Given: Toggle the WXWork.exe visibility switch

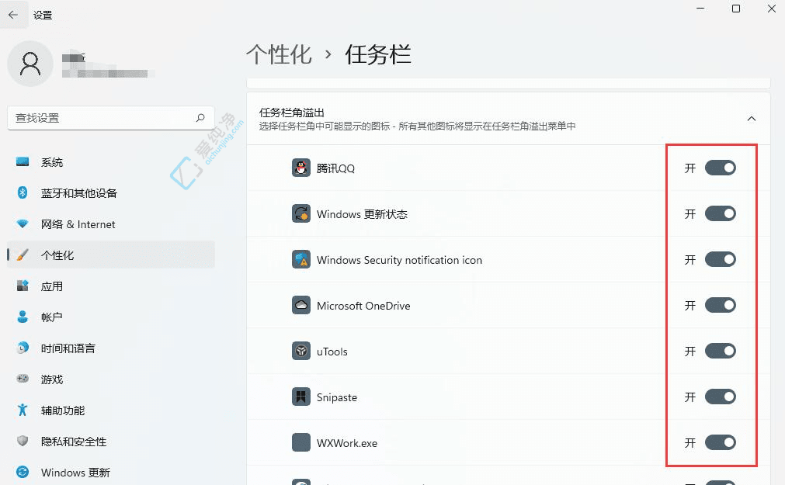Looking at the screenshot, I should coord(721,442).
